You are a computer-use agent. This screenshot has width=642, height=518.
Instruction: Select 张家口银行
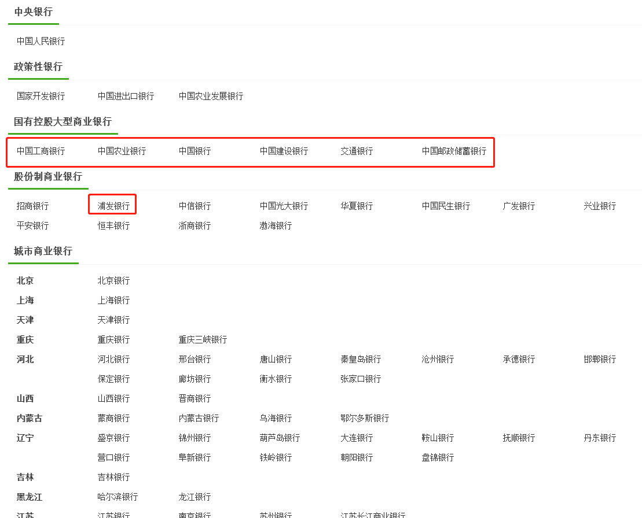361,379
